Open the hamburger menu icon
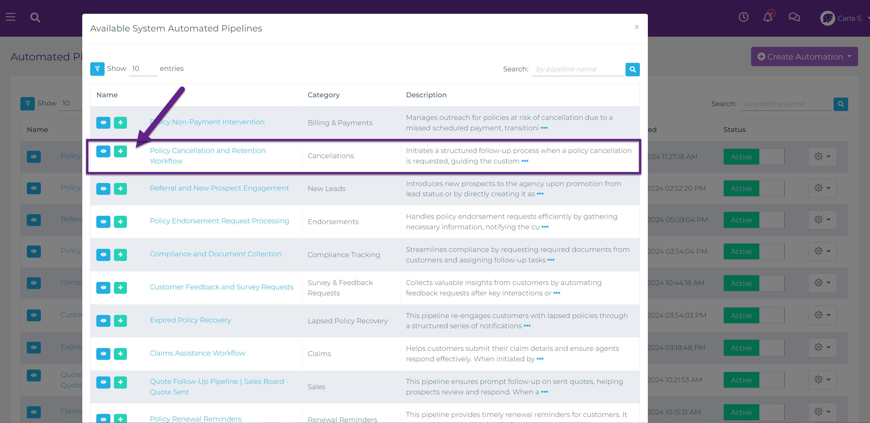 click(x=10, y=17)
